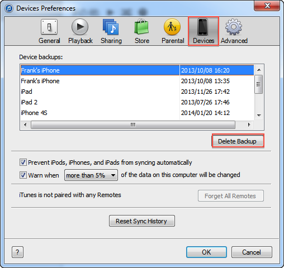This screenshot has width=284, height=268.
Task: Open the Parental controls yellow icon
Action: (172, 27)
